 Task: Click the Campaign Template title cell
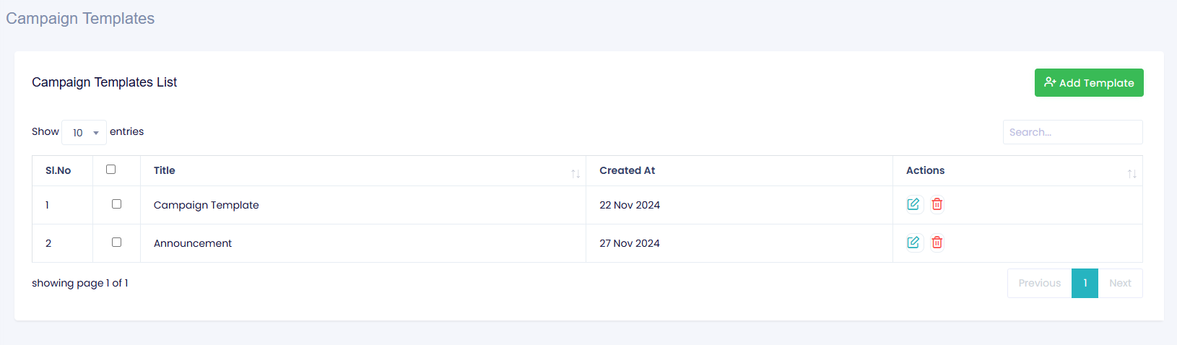207,205
